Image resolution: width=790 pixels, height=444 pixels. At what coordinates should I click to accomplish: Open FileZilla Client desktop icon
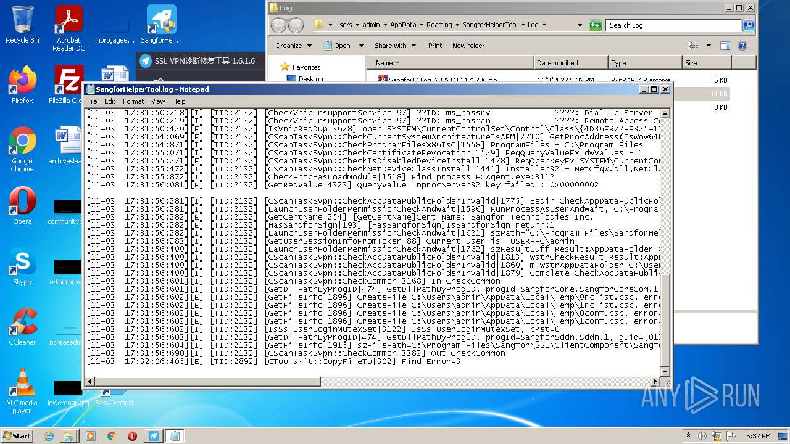pos(67,84)
